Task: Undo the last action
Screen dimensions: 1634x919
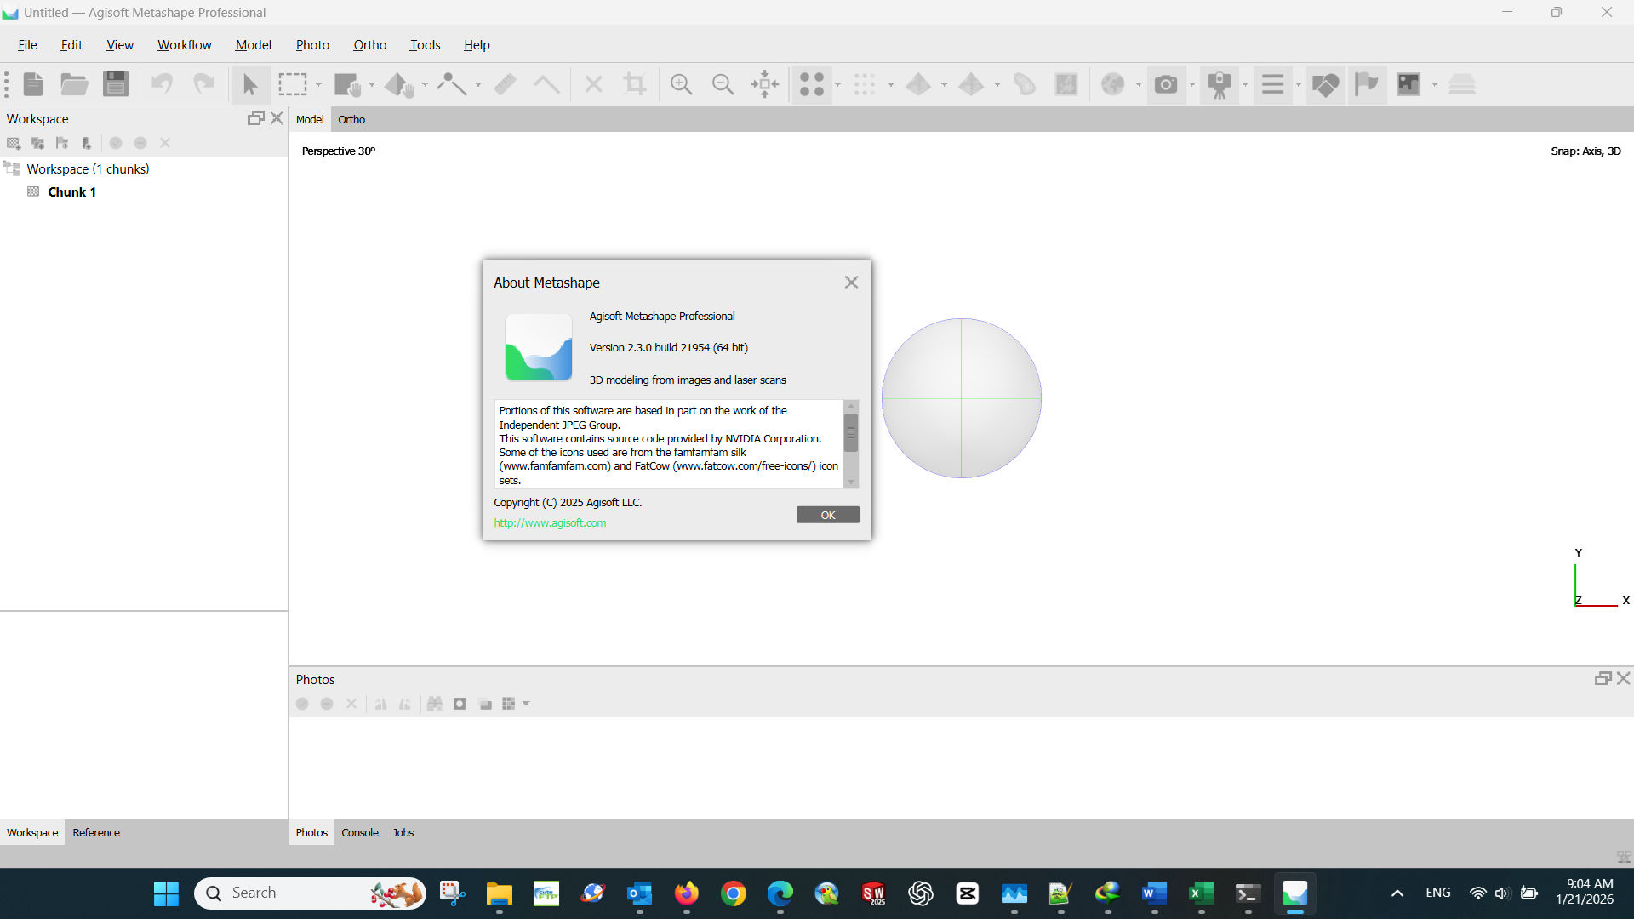Action: pyautogui.click(x=162, y=84)
